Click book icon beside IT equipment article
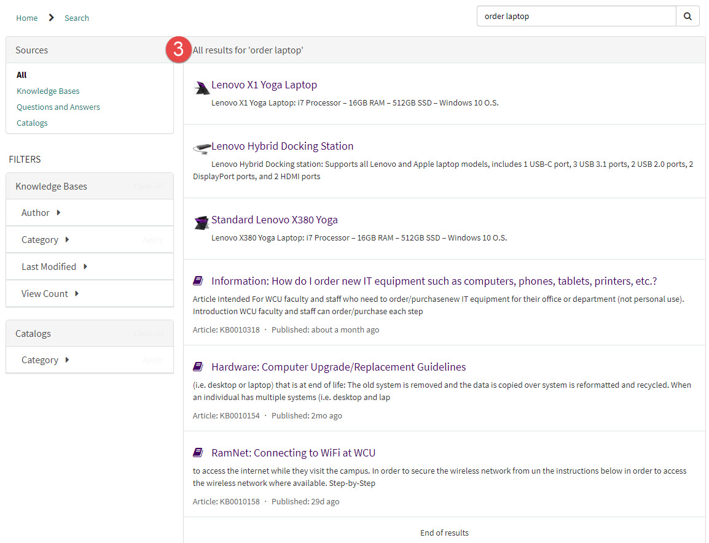709x543 pixels. coord(198,281)
